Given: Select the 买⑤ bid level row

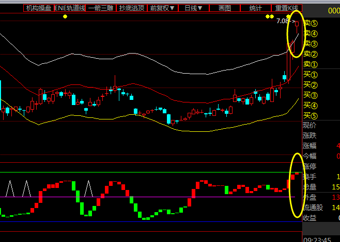Looking at the screenshot, I should (310, 115).
